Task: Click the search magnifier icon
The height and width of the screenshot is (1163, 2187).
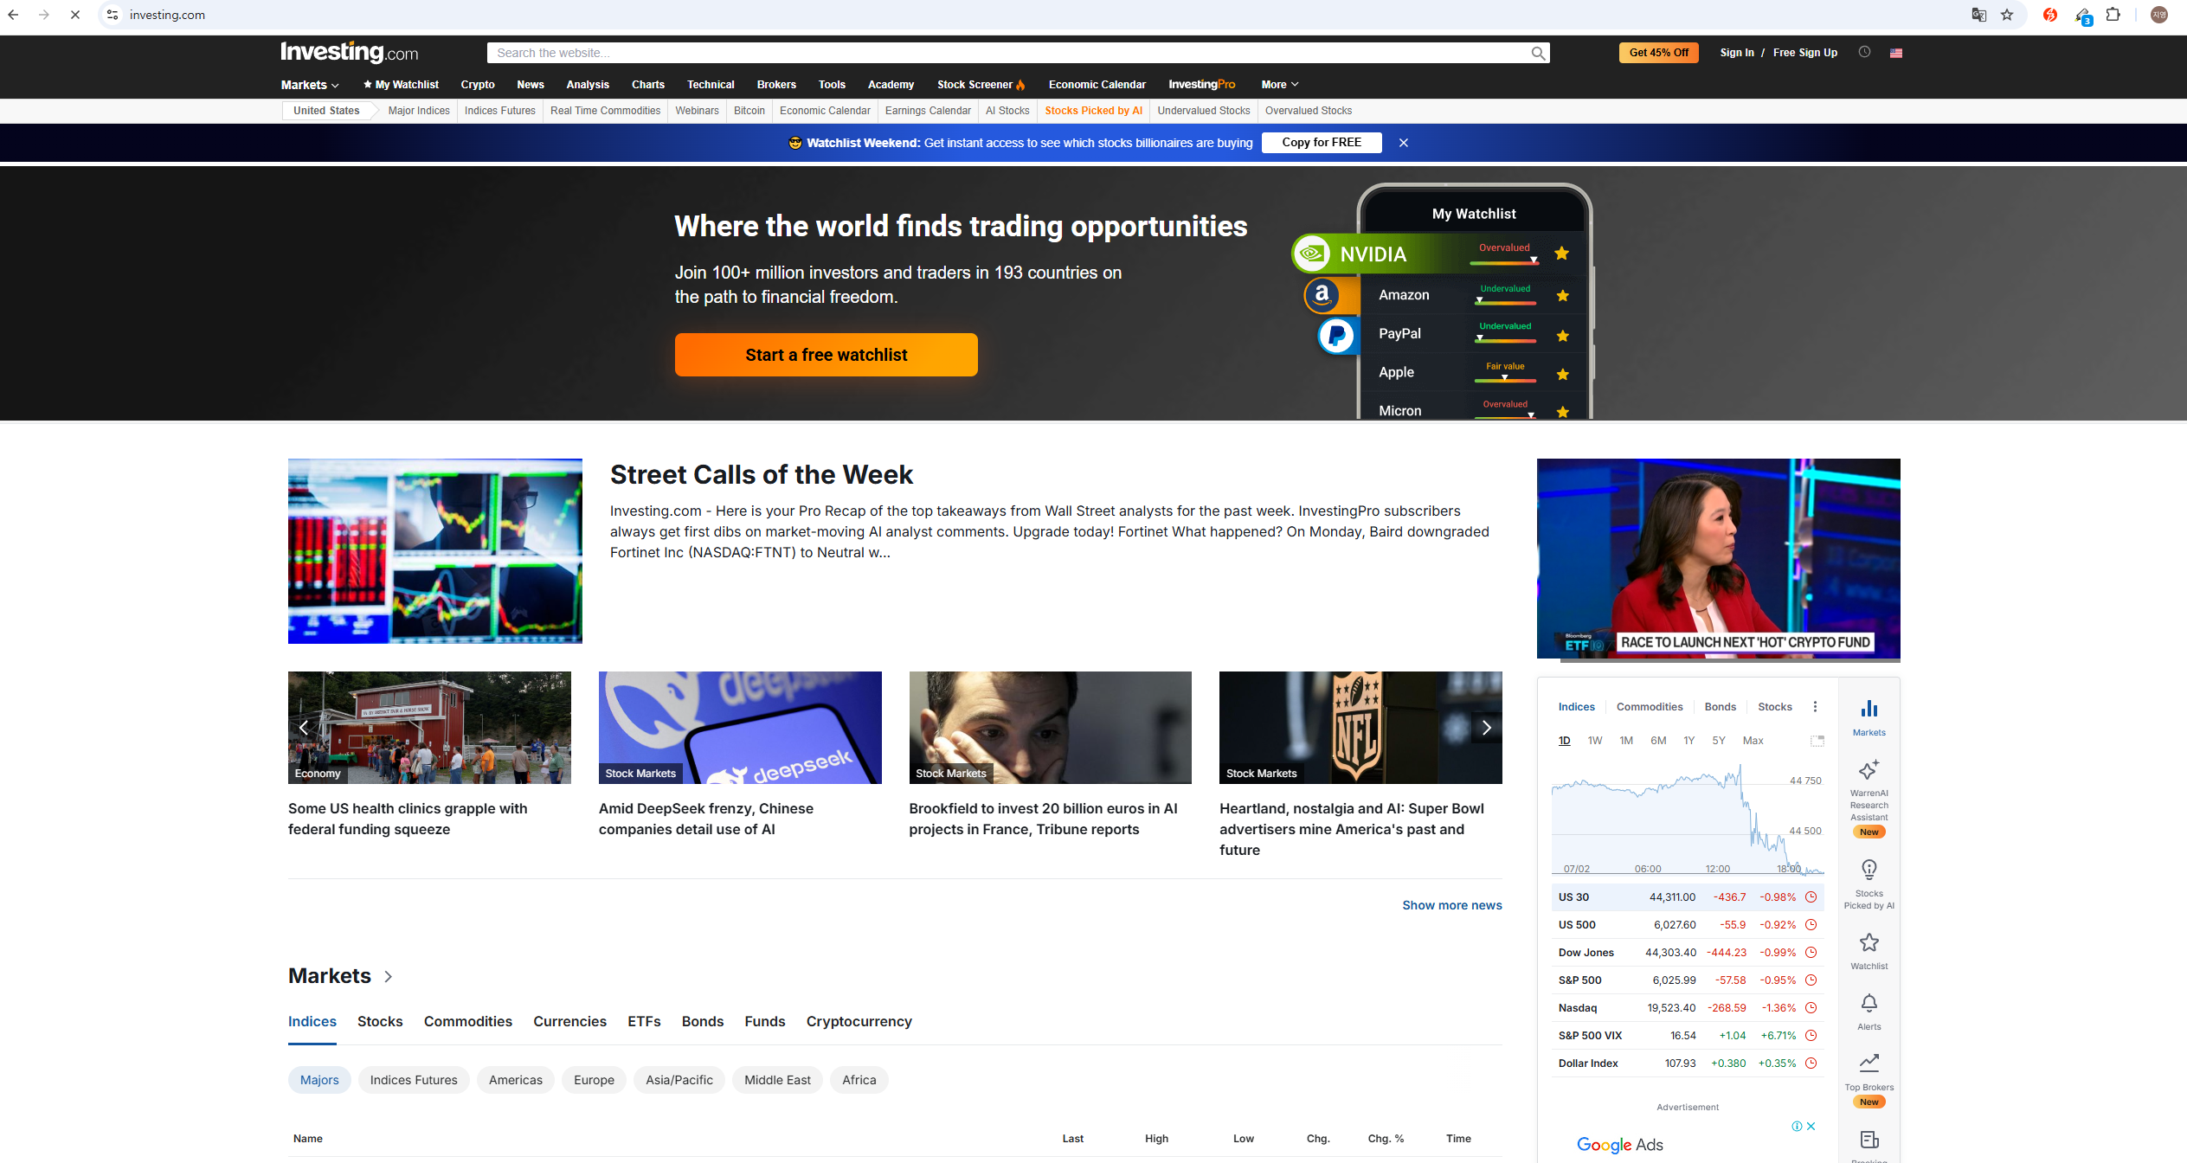Action: point(1538,53)
